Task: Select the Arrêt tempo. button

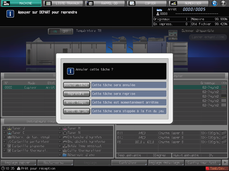Action: tap(77, 102)
